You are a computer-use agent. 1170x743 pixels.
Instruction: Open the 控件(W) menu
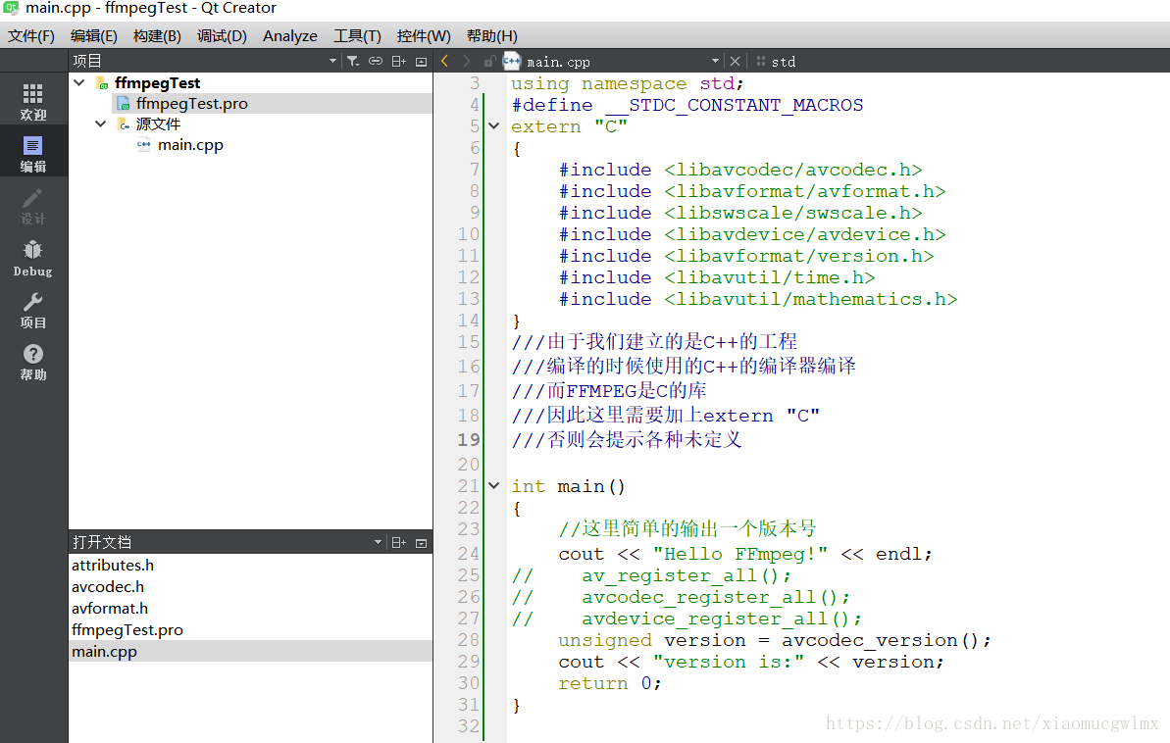pos(423,36)
